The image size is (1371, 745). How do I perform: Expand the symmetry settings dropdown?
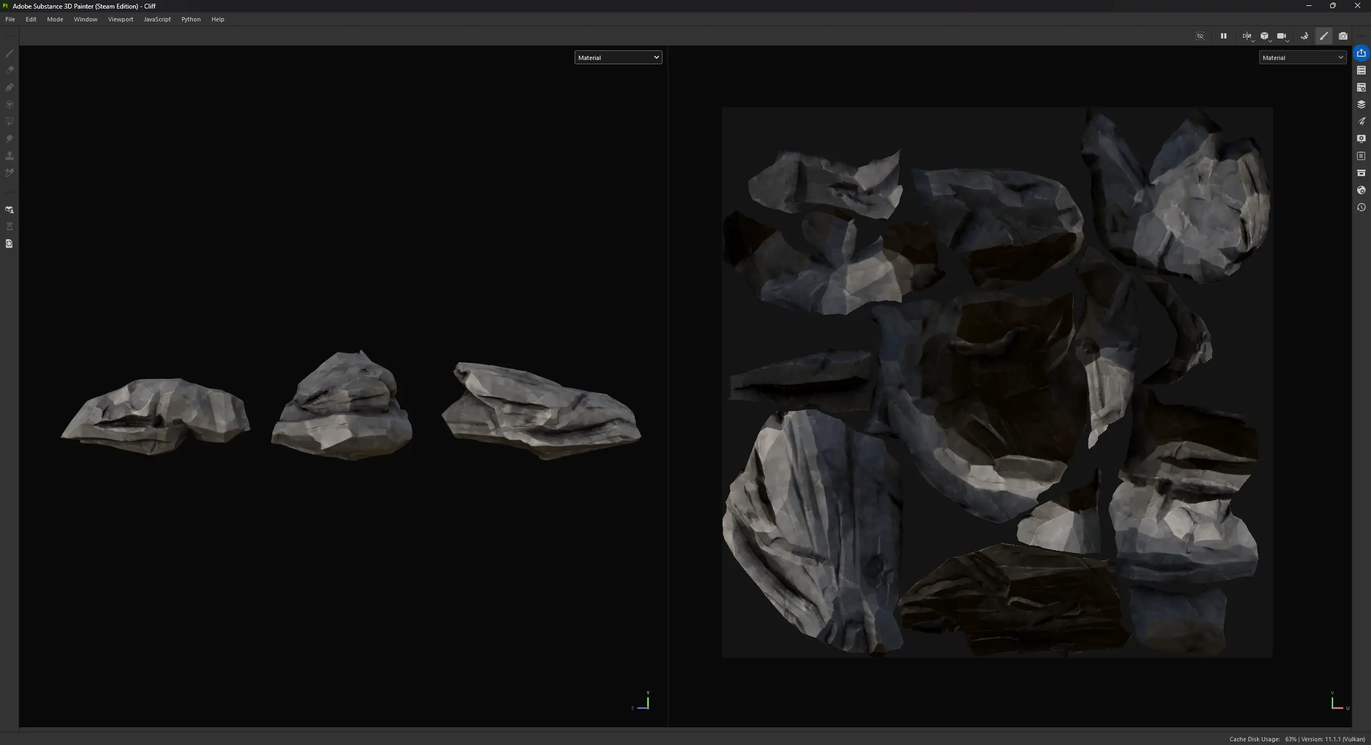point(1253,40)
